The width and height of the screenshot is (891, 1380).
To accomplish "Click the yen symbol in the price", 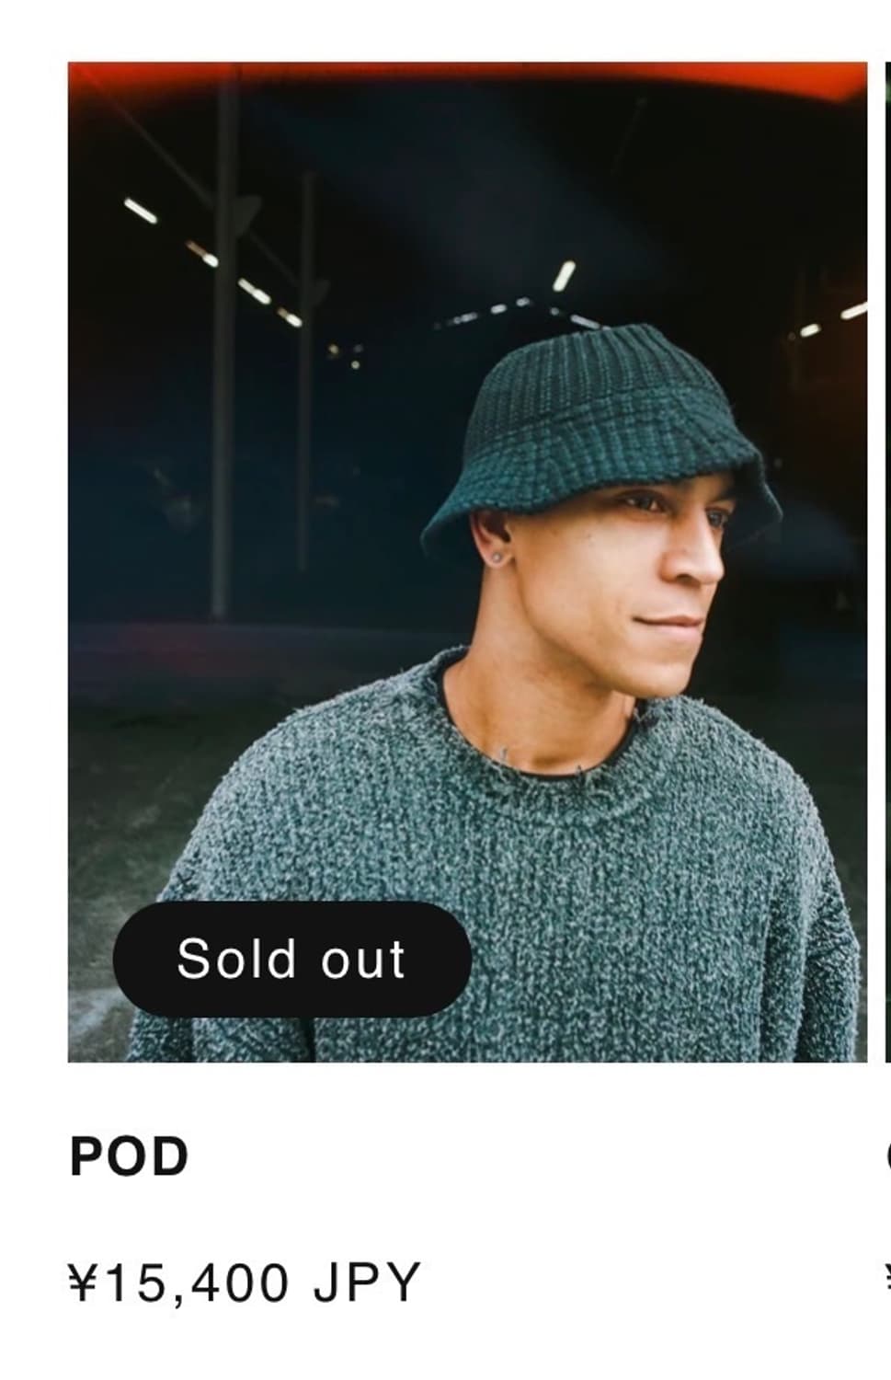I will (x=83, y=1282).
